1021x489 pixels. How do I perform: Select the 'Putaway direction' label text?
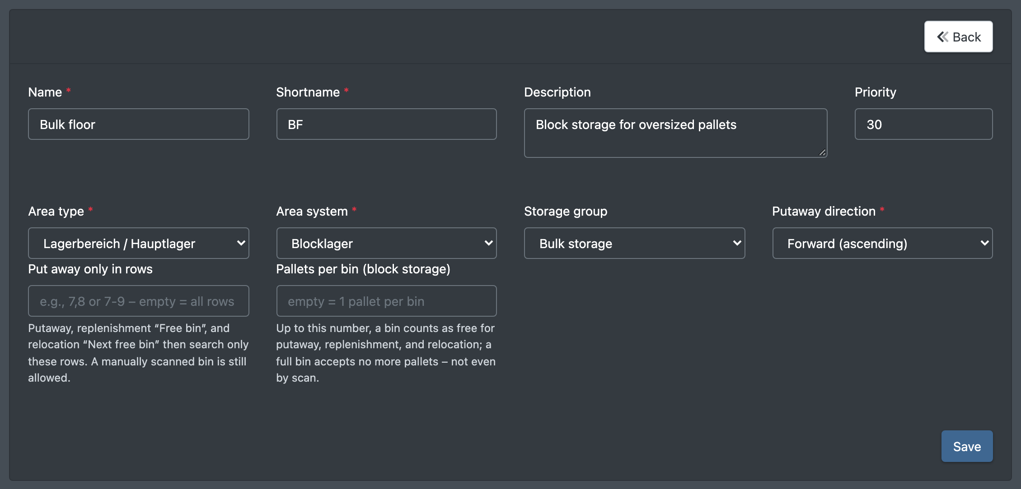(x=824, y=211)
